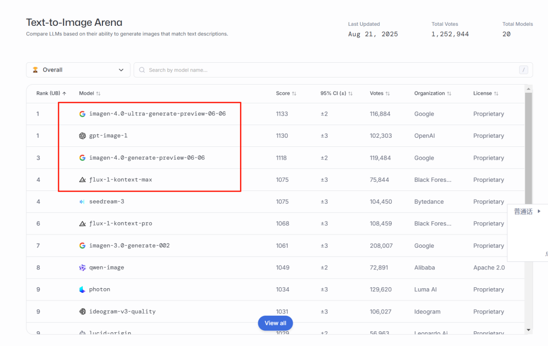
Task: Open the flux-1-kontext-max model name
Action: point(121,180)
